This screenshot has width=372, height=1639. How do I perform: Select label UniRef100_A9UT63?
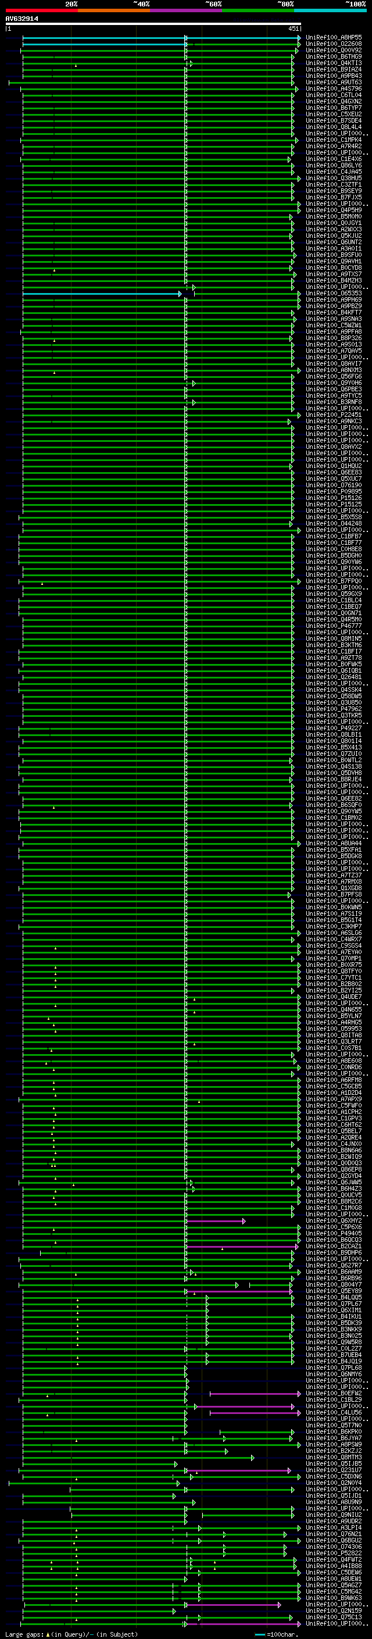334,82
